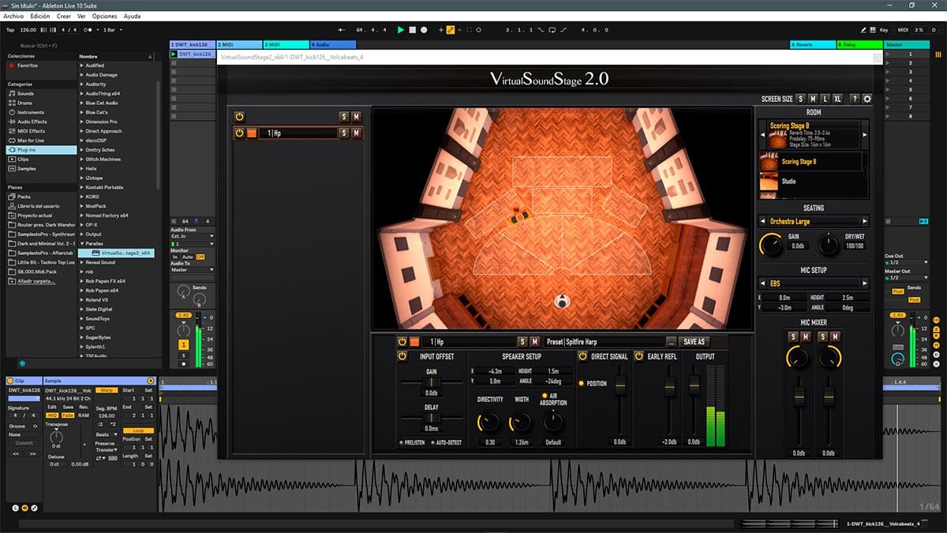This screenshot has width=947, height=533.
Task: Select the Studio room thumbnail
Action: tap(769, 181)
